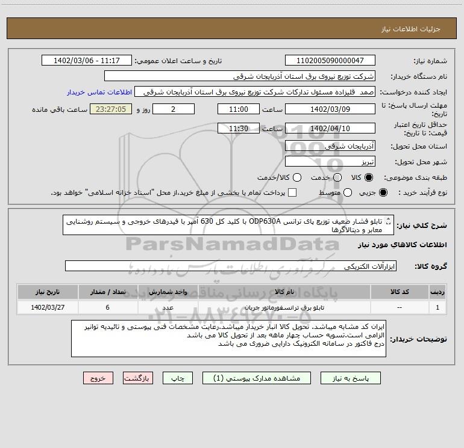This screenshot has height=448, width=464.
Task: Click the چاپ print button
Action: click(x=178, y=378)
